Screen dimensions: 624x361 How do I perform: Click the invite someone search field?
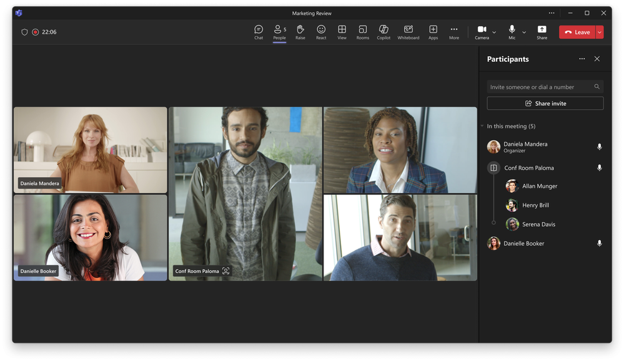(540, 87)
